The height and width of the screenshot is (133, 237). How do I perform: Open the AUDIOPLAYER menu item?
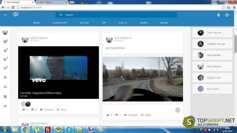60,23
